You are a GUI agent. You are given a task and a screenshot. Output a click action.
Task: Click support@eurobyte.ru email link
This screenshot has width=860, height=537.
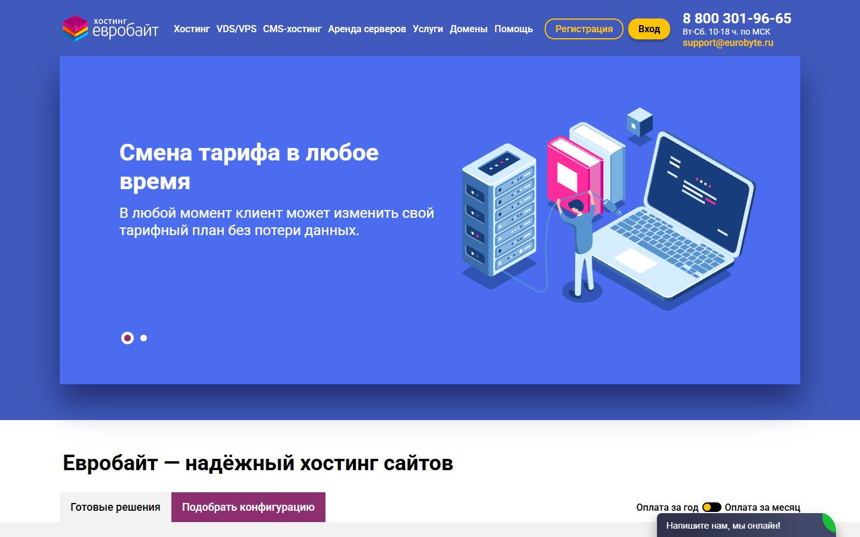(728, 43)
